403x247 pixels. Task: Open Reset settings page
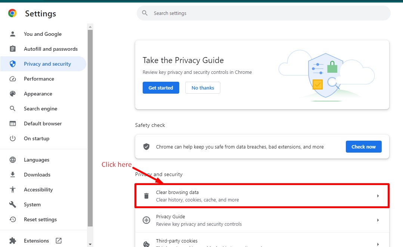point(43,219)
